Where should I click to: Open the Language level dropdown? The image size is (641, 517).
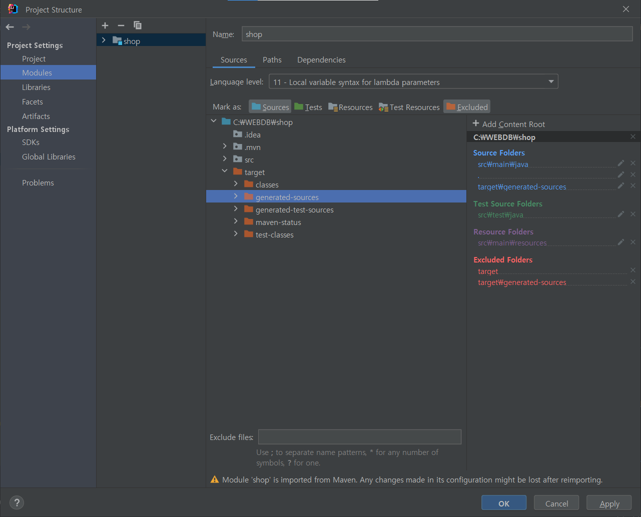(551, 81)
